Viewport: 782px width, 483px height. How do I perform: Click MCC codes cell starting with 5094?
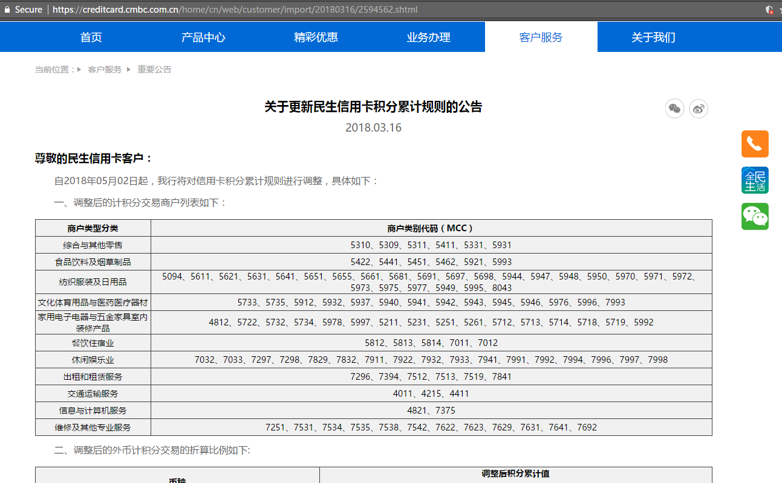click(x=431, y=282)
